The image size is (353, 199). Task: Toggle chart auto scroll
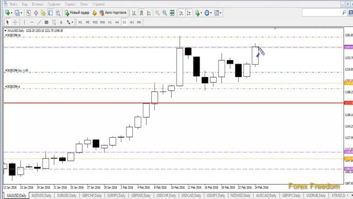coord(181,13)
